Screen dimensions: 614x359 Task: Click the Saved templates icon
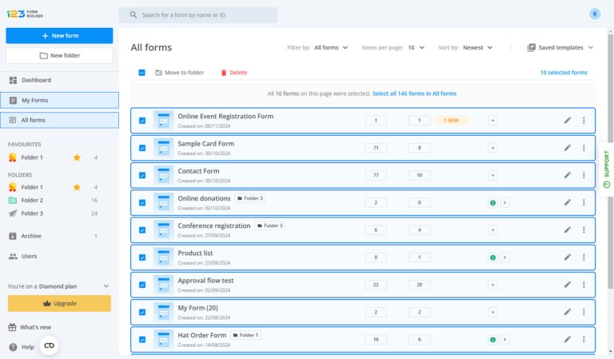pos(531,47)
